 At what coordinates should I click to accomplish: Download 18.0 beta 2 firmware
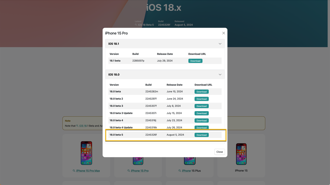coord(201,99)
